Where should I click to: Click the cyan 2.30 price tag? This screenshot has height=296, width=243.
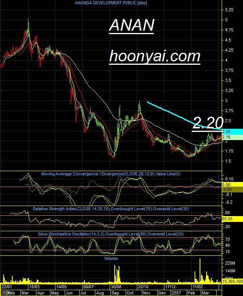coord(232,132)
